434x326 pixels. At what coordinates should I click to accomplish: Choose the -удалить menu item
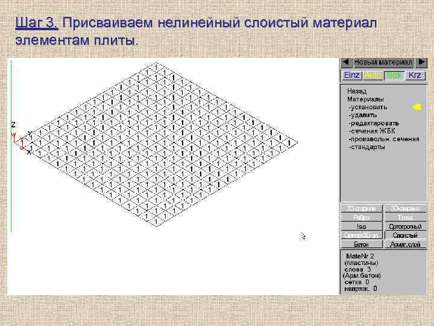pyautogui.click(x=363, y=115)
